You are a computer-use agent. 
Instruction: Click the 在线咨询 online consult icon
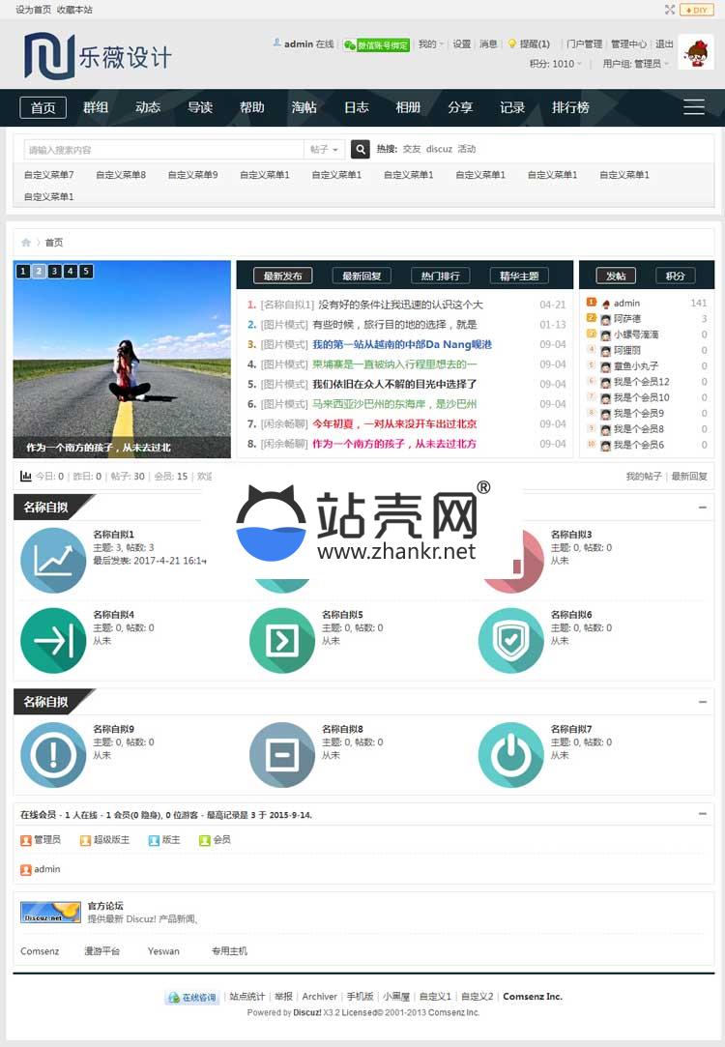coord(191,998)
